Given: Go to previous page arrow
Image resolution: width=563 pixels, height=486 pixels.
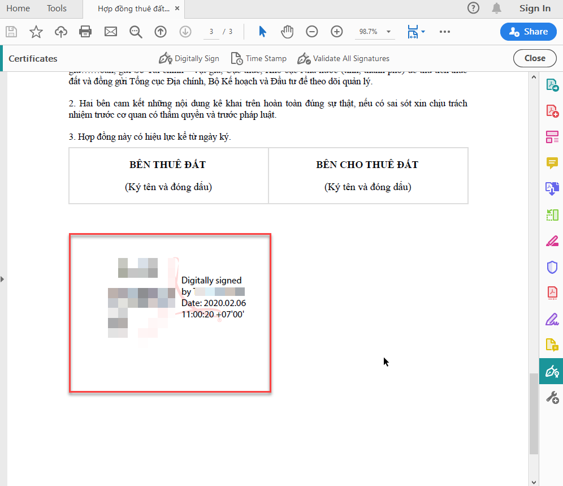Looking at the screenshot, I should click(161, 32).
